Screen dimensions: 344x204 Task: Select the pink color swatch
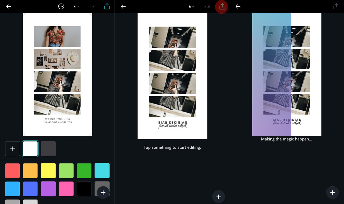tap(66, 189)
